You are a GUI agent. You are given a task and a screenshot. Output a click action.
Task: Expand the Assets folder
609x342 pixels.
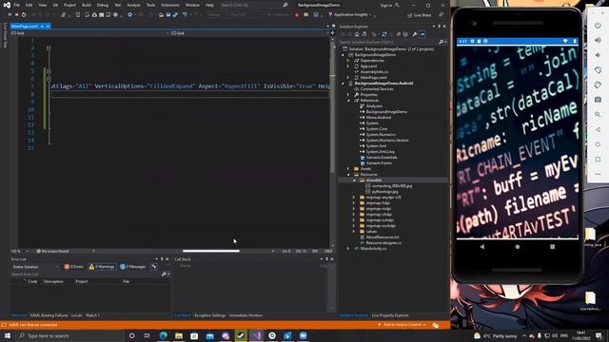pyautogui.click(x=348, y=169)
